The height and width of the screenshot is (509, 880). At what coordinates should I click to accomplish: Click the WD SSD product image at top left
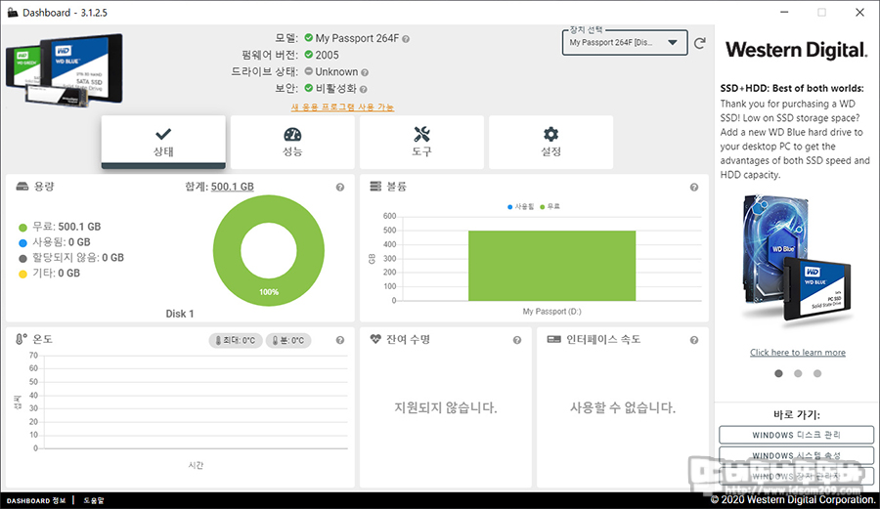point(64,69)
